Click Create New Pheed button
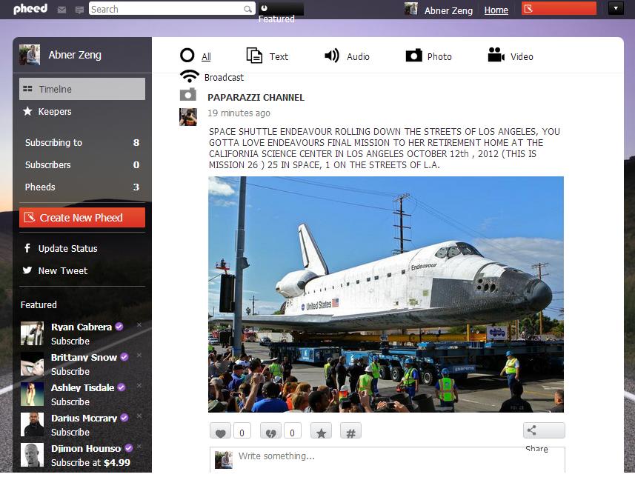Screen dimensions: 635x480 (82, 218)
